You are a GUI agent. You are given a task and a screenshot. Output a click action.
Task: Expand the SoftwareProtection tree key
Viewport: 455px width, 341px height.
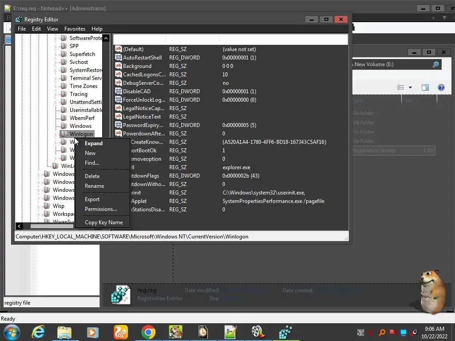(56, 38)
